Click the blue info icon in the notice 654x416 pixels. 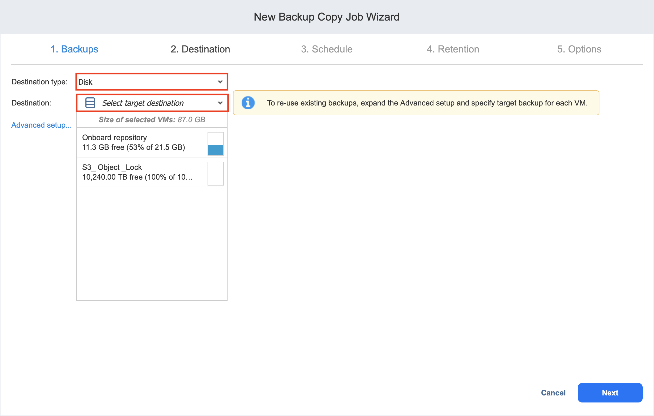point(248,103)
